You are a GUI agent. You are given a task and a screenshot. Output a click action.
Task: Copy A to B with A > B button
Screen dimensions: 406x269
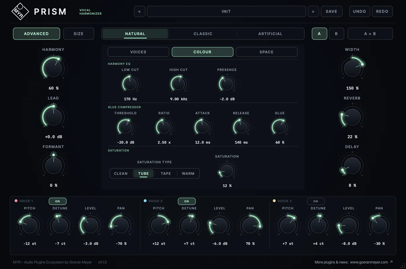(370, 34)
